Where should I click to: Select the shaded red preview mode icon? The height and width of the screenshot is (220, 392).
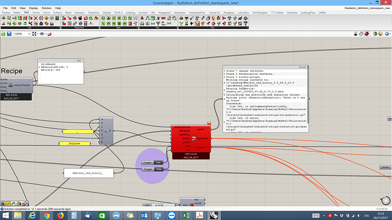click(x=367, y=34)
